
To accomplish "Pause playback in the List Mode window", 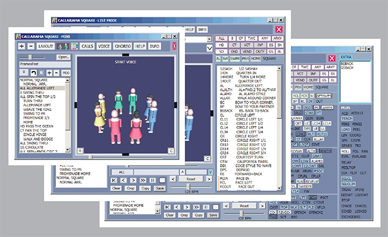I will click(152, 180).
